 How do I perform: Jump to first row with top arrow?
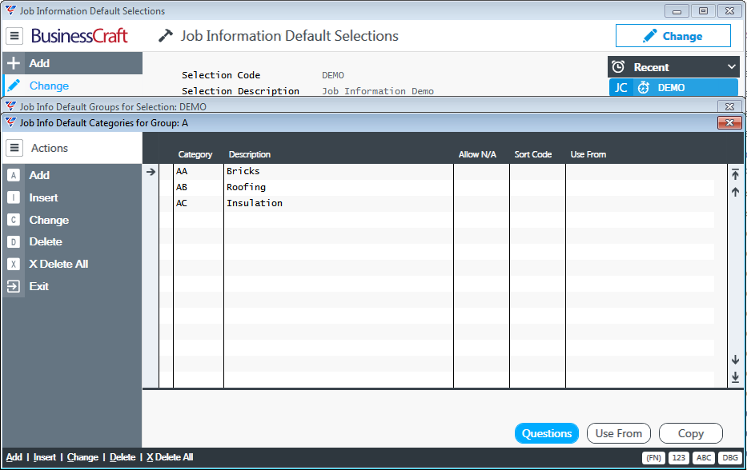click(736, 174)
